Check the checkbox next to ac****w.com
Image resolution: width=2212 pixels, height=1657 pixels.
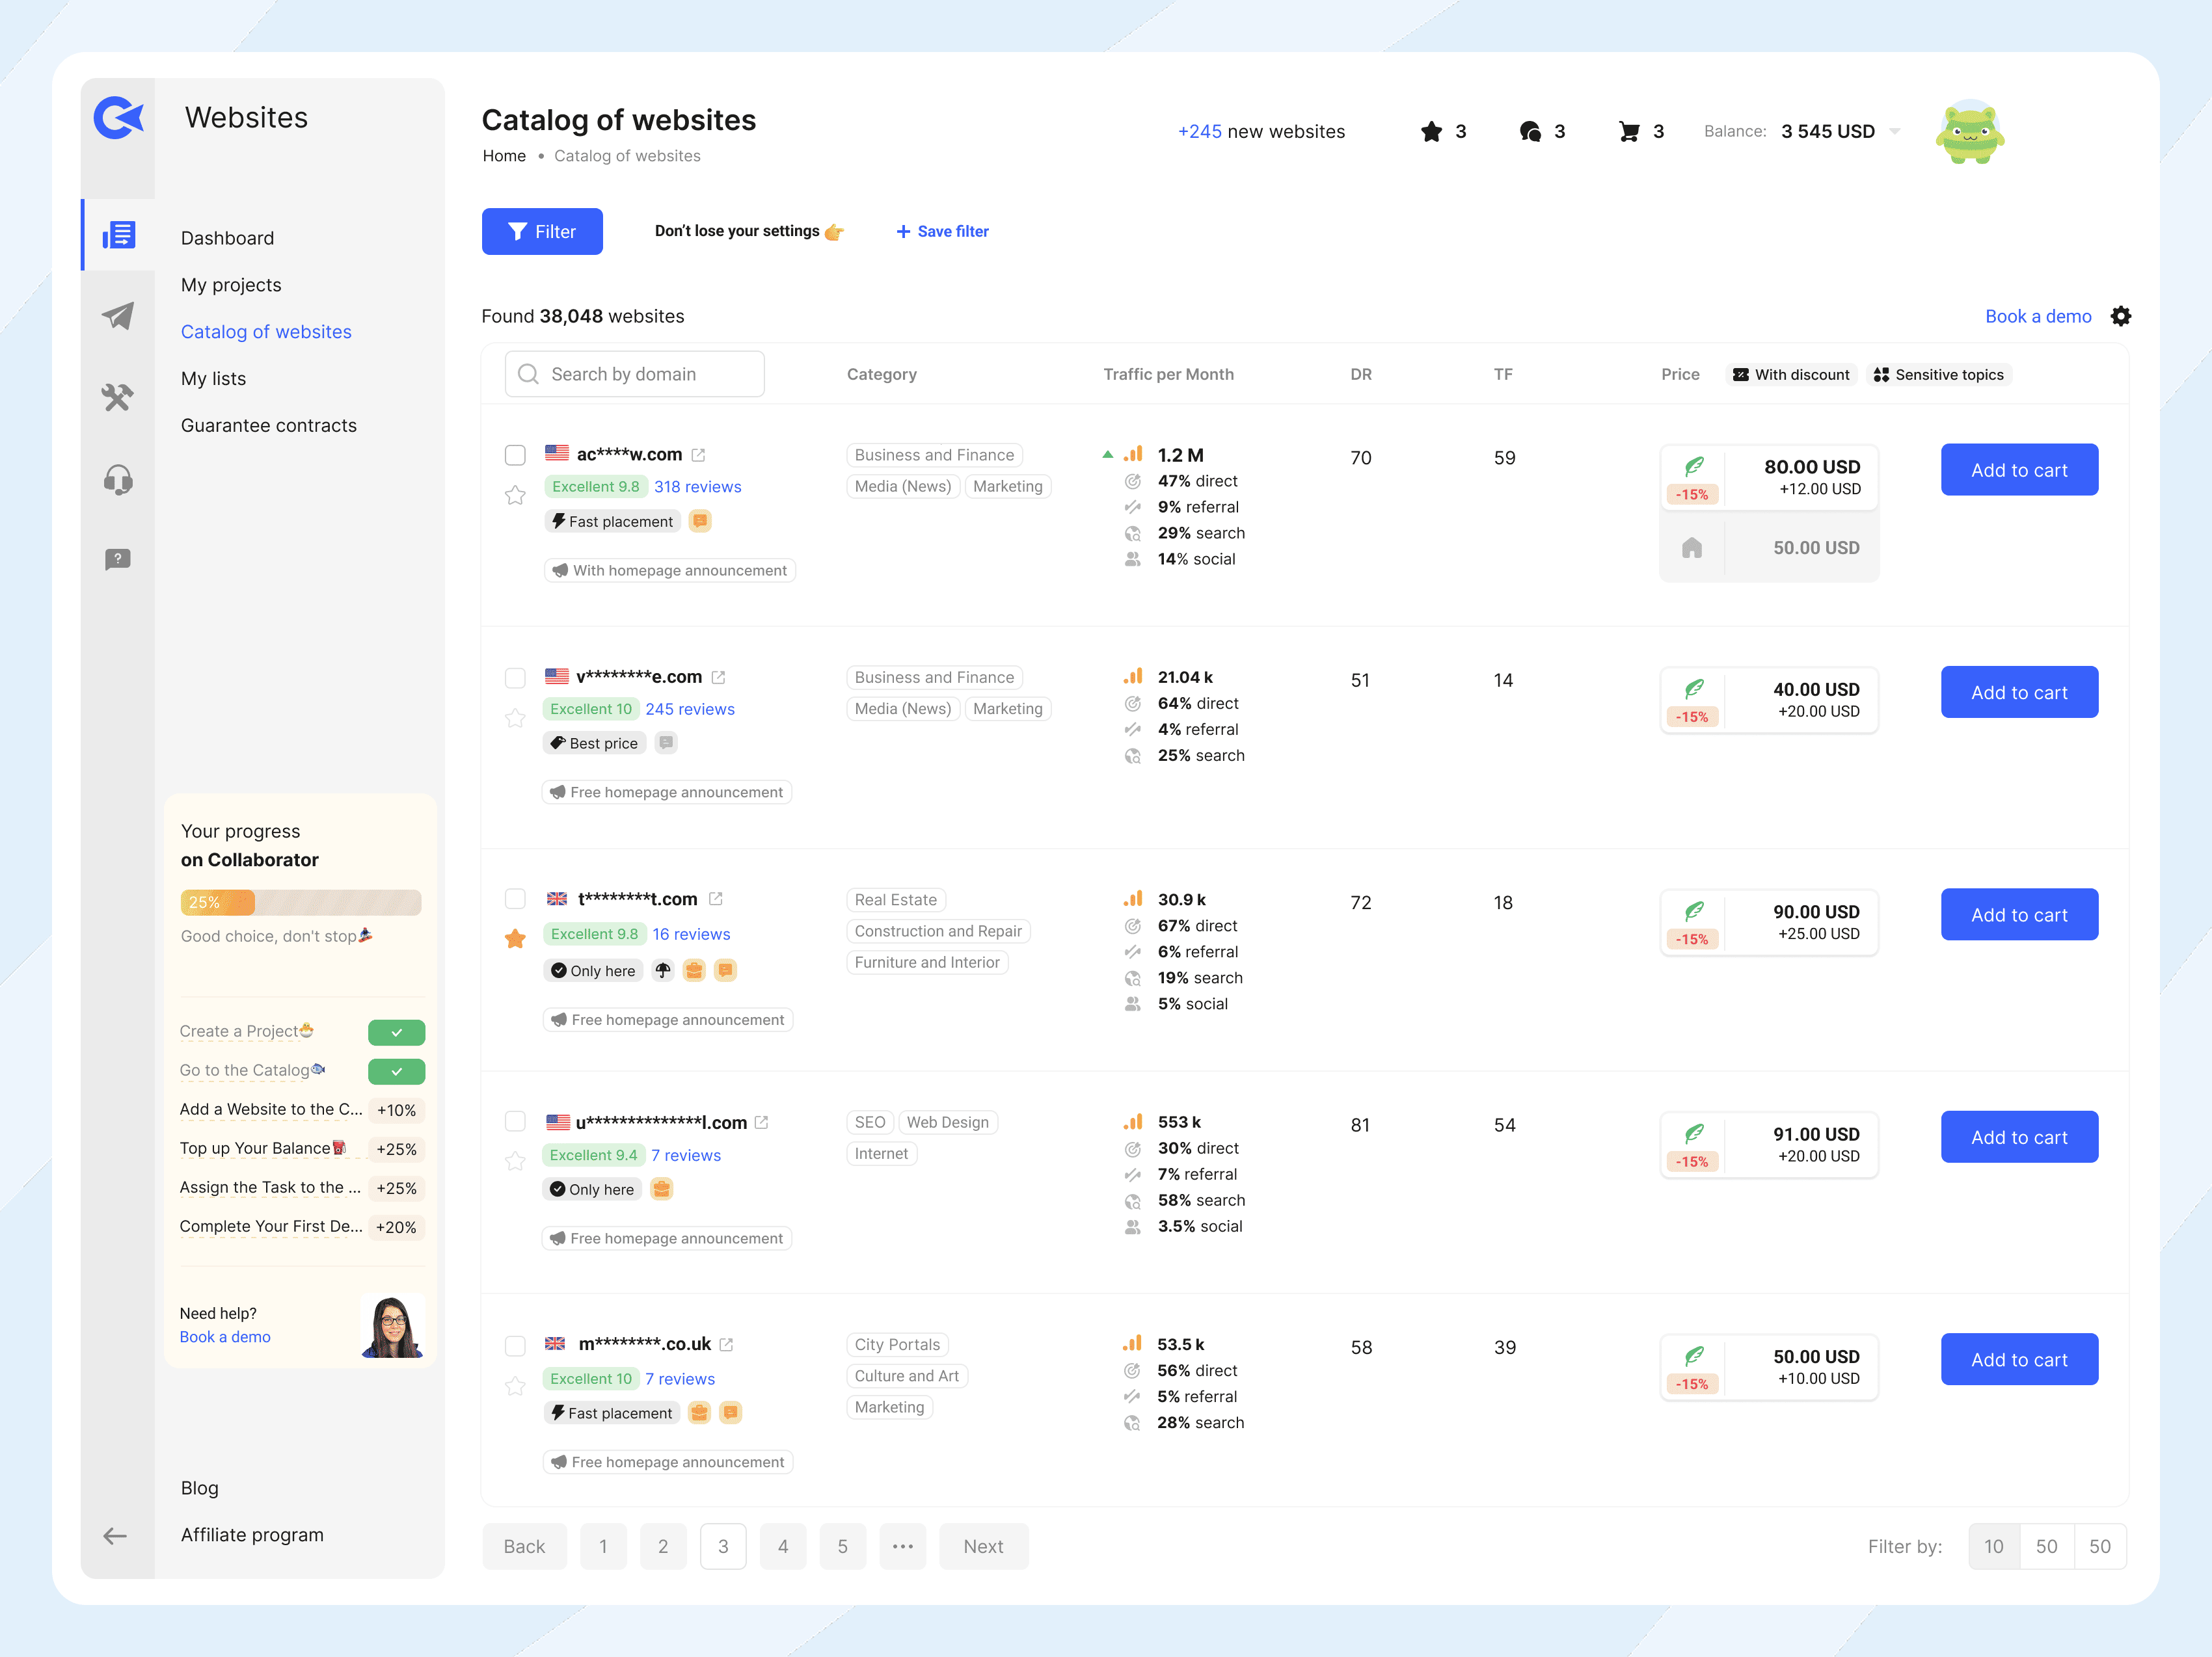[515, 455]
